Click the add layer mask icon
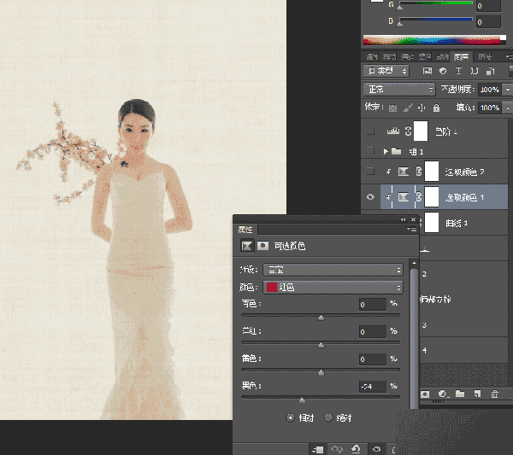Image resolution: width=513 pixels, height=455 pixels. 426,394
